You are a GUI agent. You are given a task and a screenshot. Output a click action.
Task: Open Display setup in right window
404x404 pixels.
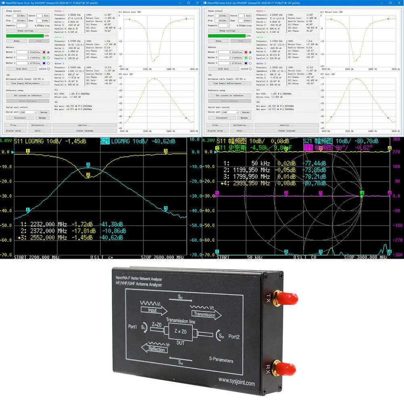217,131
